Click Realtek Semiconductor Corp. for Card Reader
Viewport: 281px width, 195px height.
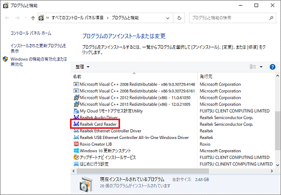point(226,124)
